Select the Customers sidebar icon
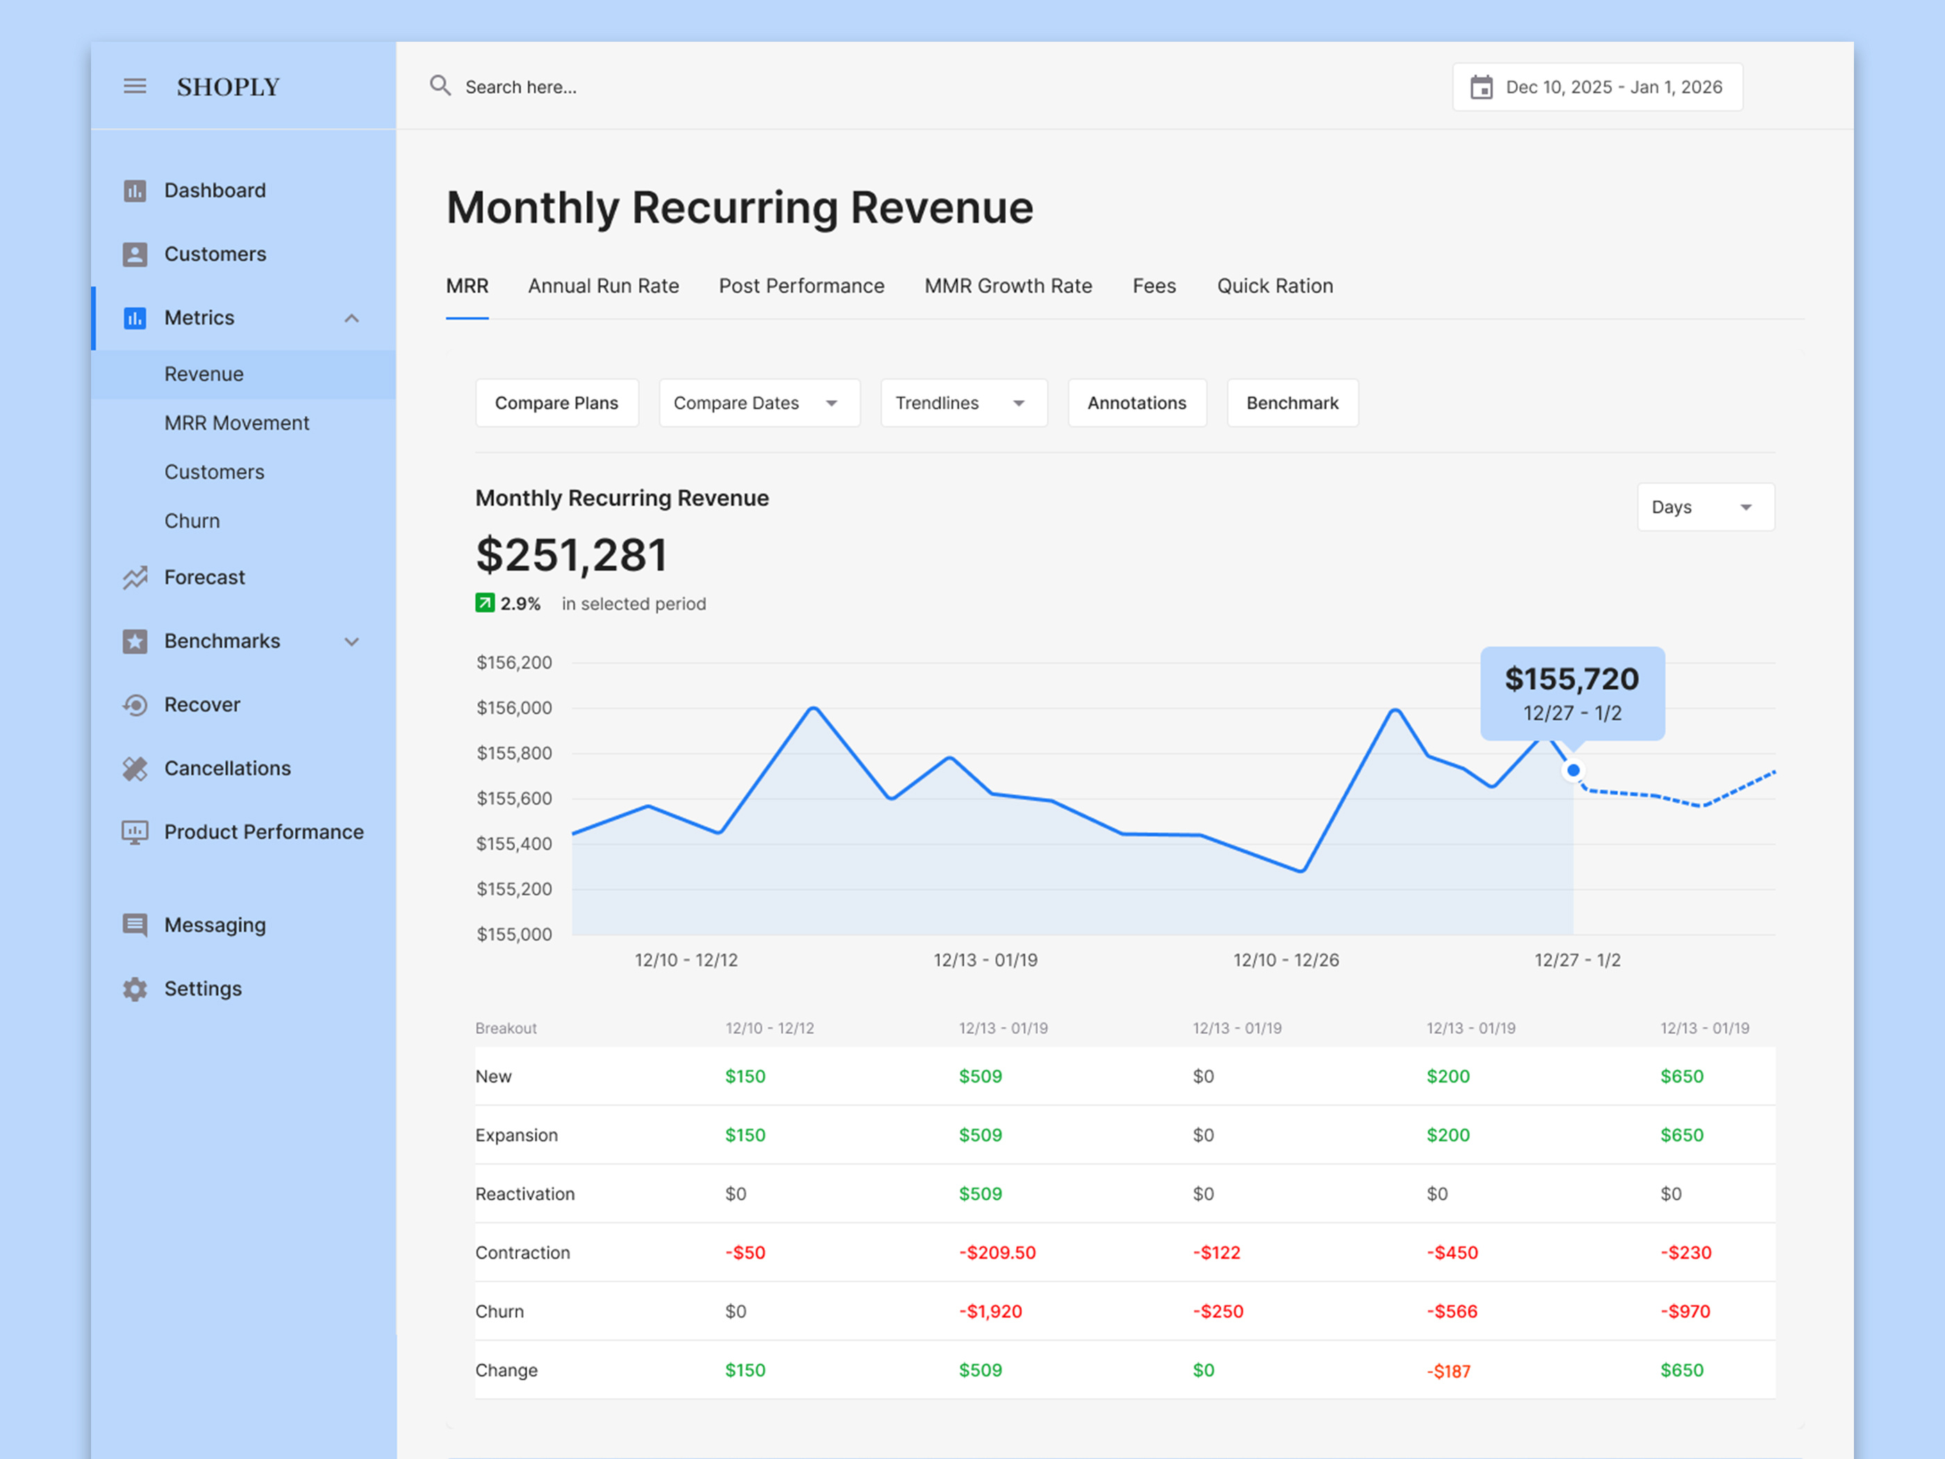This screenshot has height=1459, width=1945. (x=135, y=254)
